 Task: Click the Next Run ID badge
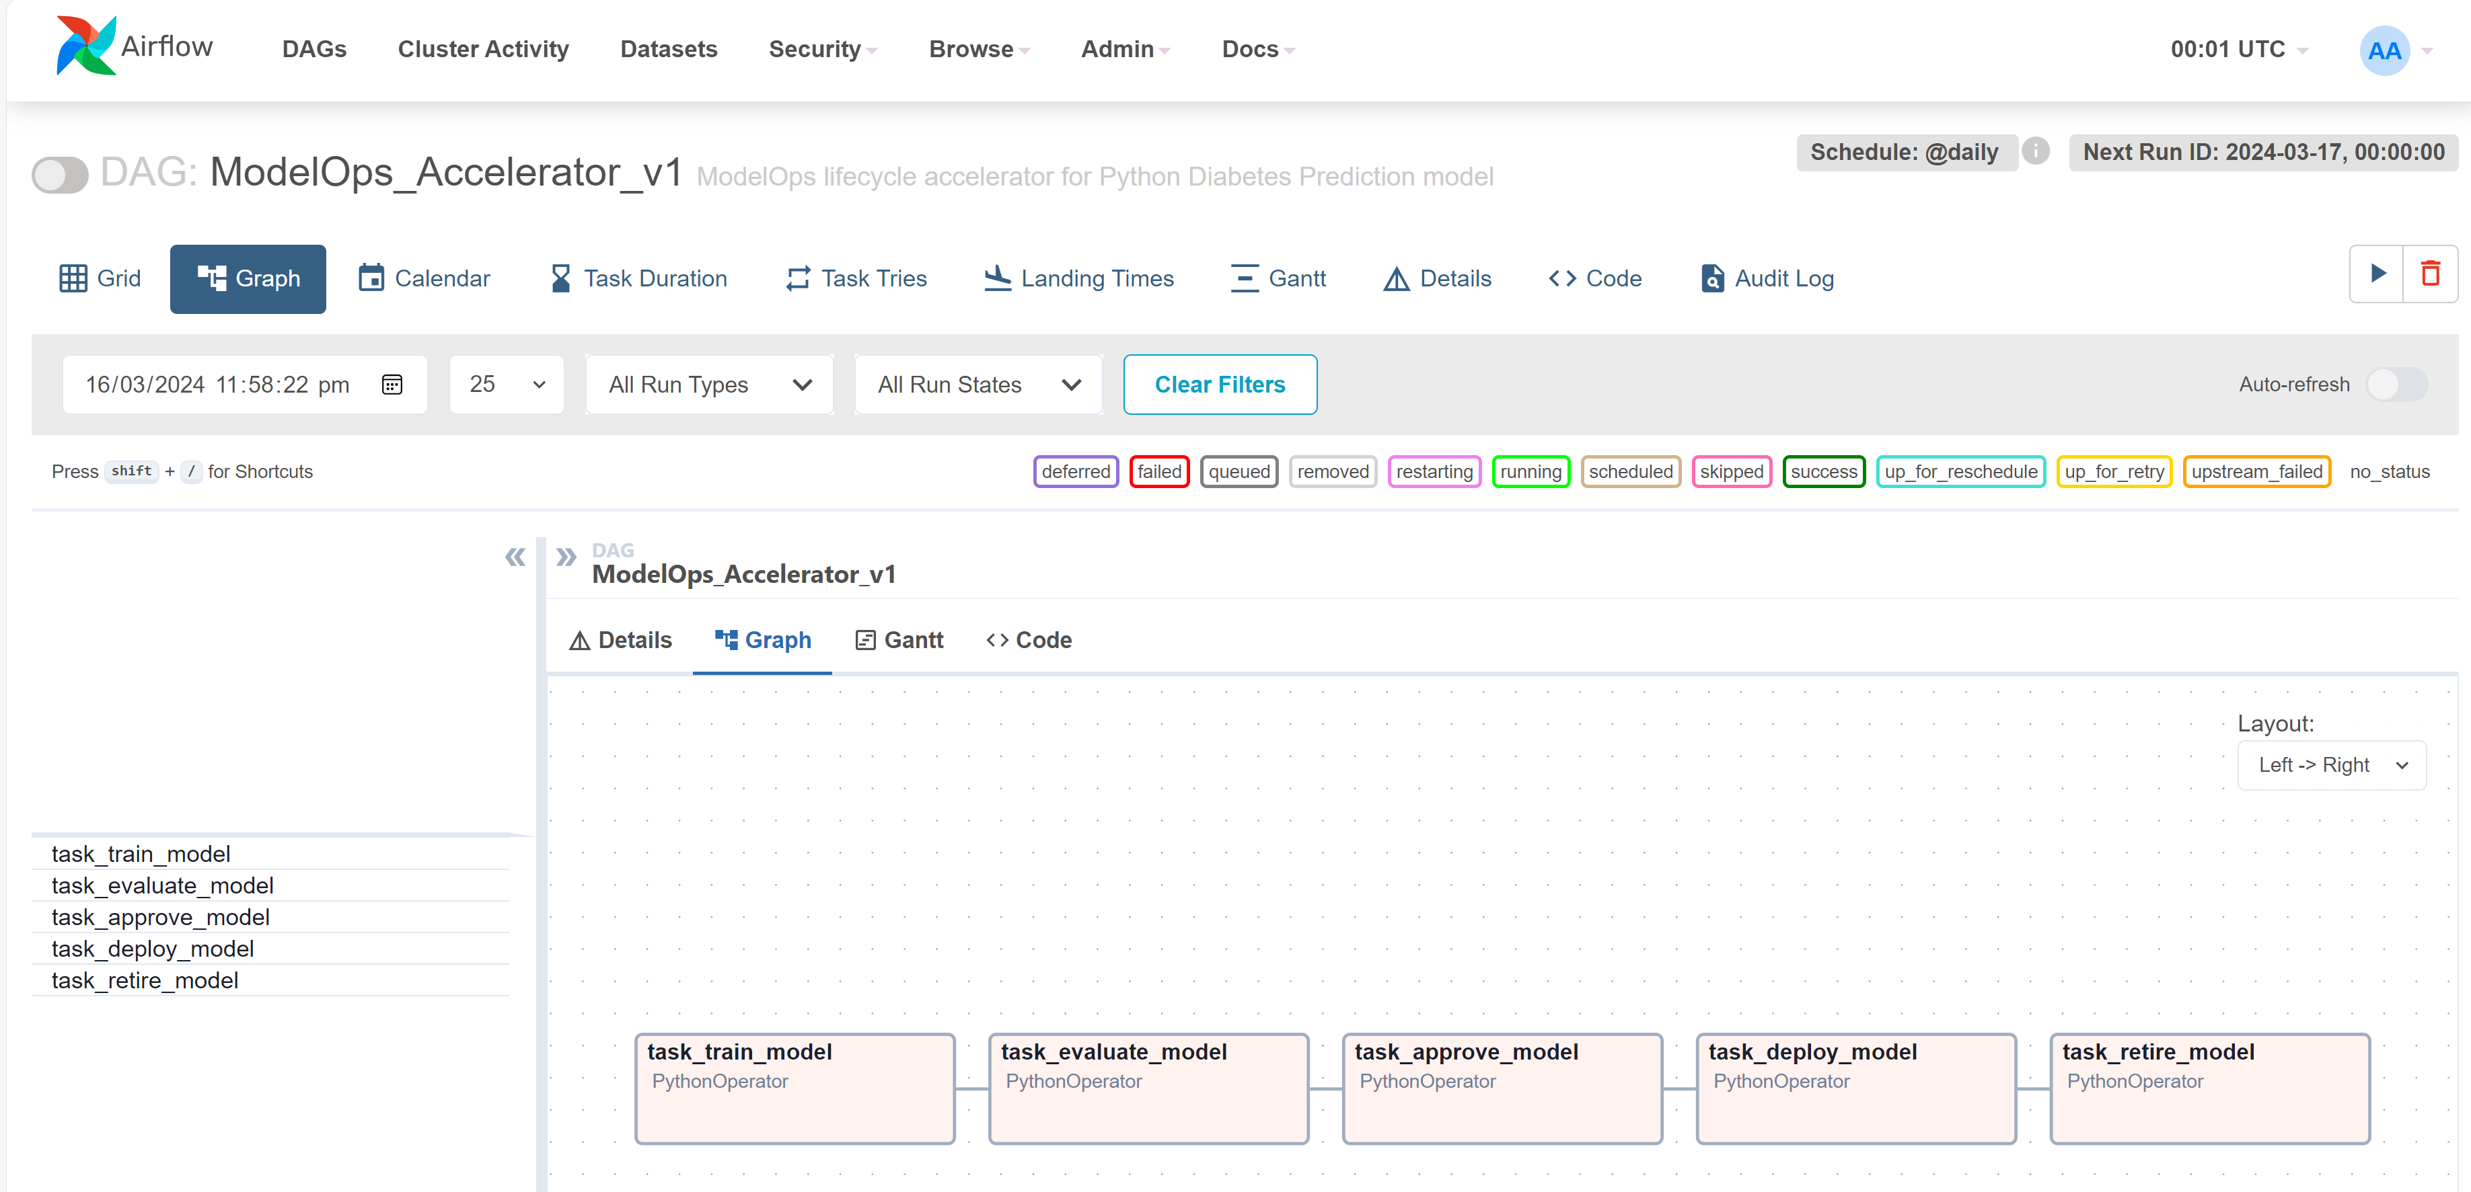point(2264,151)
